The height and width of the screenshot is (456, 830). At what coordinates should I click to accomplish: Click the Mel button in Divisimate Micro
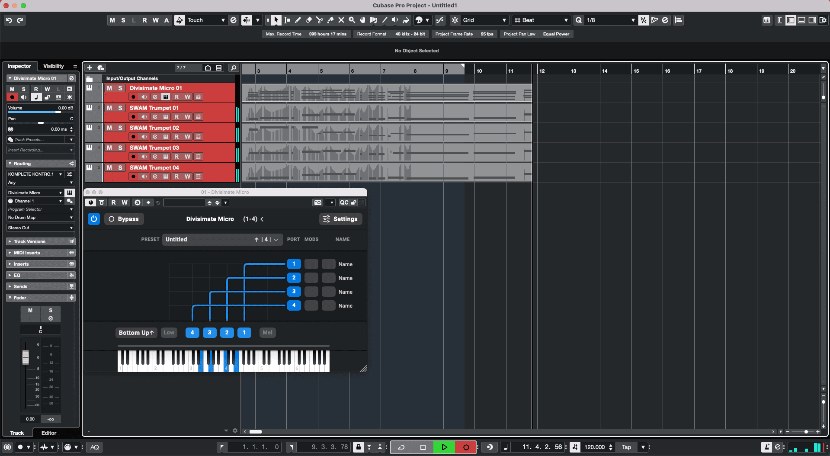click(x=267, y=332)
